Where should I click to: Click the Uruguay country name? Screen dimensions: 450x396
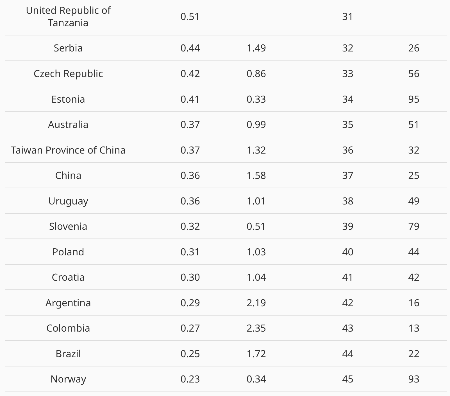tap(68, 201)
